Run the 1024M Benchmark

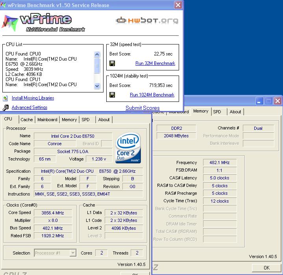152,95
